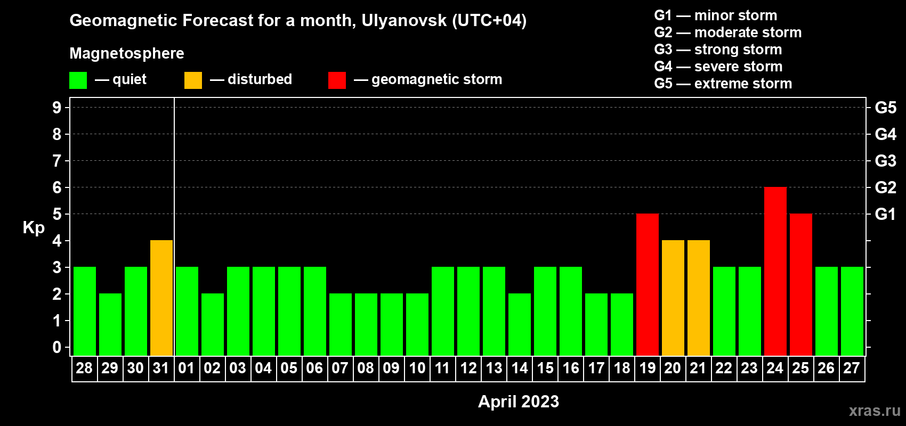Viewport: 906px width, 426px height.
Task: Click the '— disturbed' legend label
Action: click(251, 80)
